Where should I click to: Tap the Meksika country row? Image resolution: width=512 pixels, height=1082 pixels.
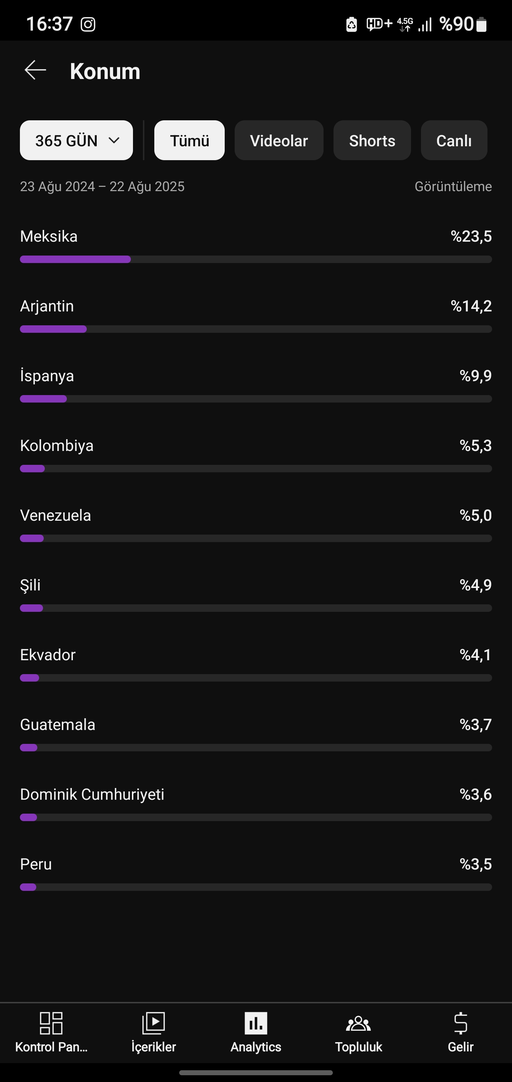click(x=256, y=246)
